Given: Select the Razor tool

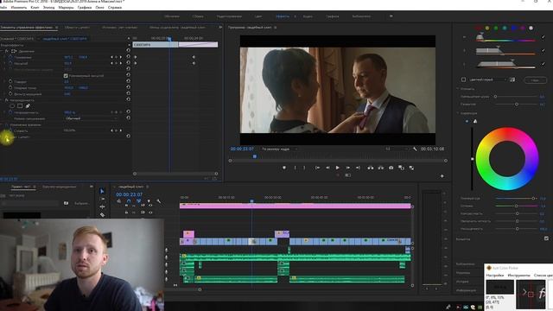Looking at the screenshot, I should pos(102,214).
